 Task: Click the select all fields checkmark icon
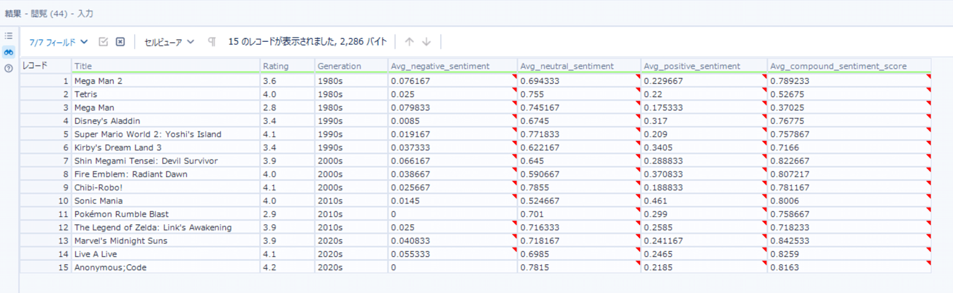[x=103, y=42]
